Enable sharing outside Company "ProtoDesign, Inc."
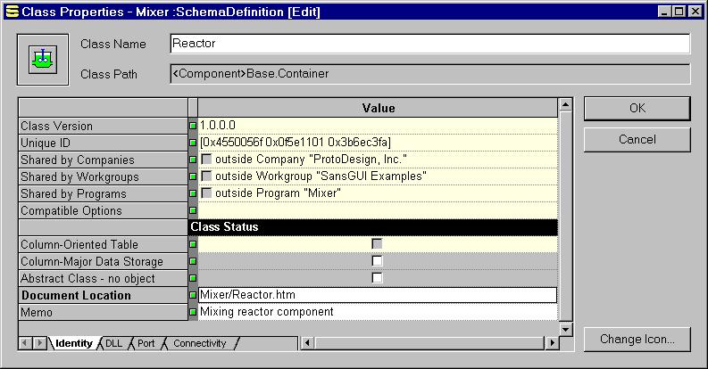 coord(206,160)
